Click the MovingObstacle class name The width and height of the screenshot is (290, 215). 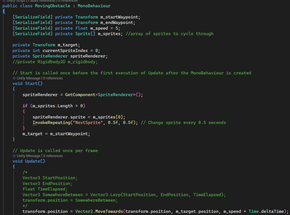(52, 6)
